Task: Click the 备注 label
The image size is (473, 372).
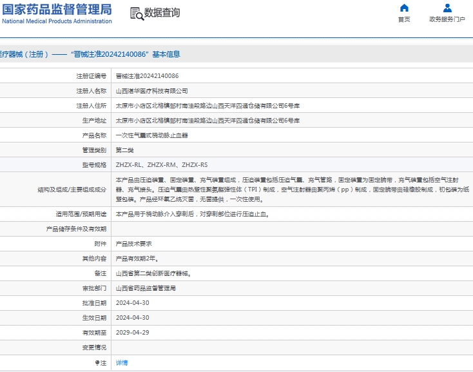Action: tap(101, 273)
